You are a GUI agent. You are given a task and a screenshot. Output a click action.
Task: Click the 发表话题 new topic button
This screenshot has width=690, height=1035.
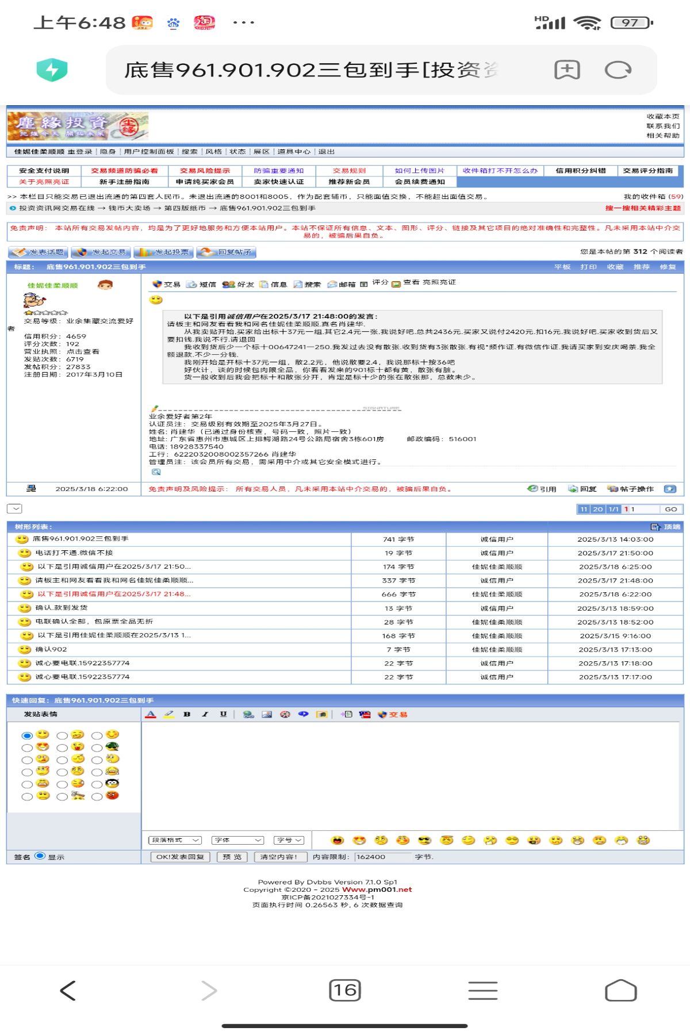[x=38, y=252]
